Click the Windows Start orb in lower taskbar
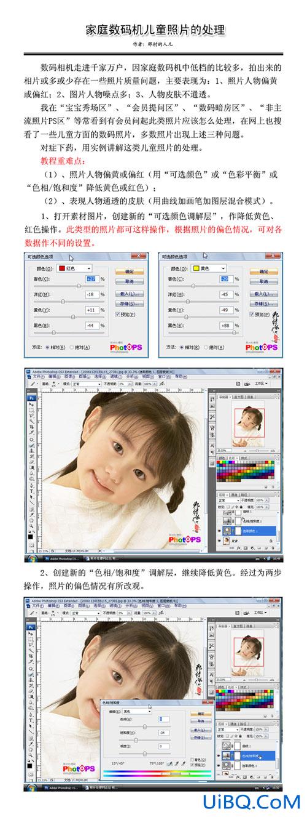The width and height of the screenshot is (307, 817). [x=31, y=787]
